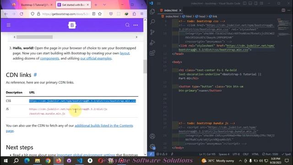Open Customize Layout in VS Code title bar
This screenshot has width=293, height=165.
261,3
